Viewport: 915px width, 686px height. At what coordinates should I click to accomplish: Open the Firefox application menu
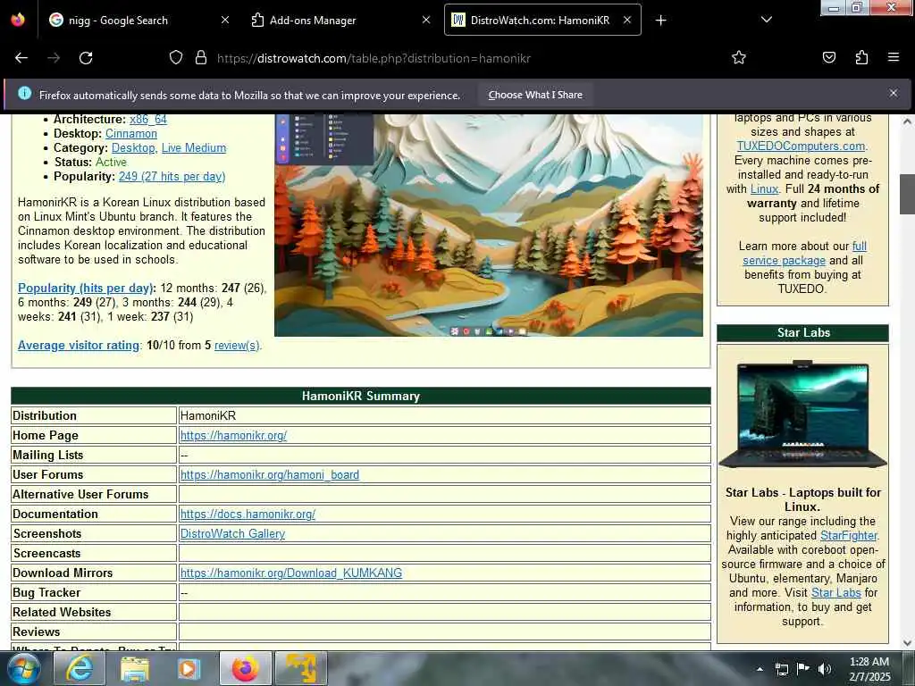pos(894,57)
